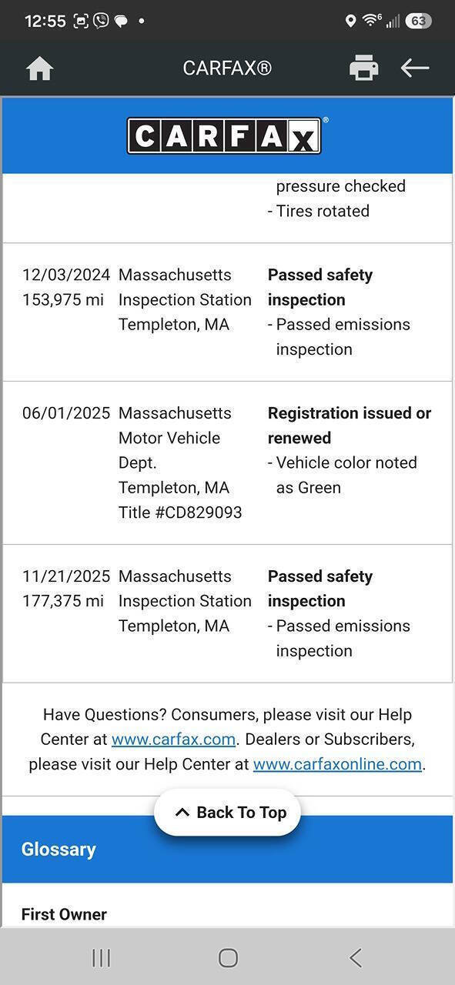The height and width of the screenshot is (985, 455).
Task: Tap the CARFAX® title in app bar
Action: (227, 68)
